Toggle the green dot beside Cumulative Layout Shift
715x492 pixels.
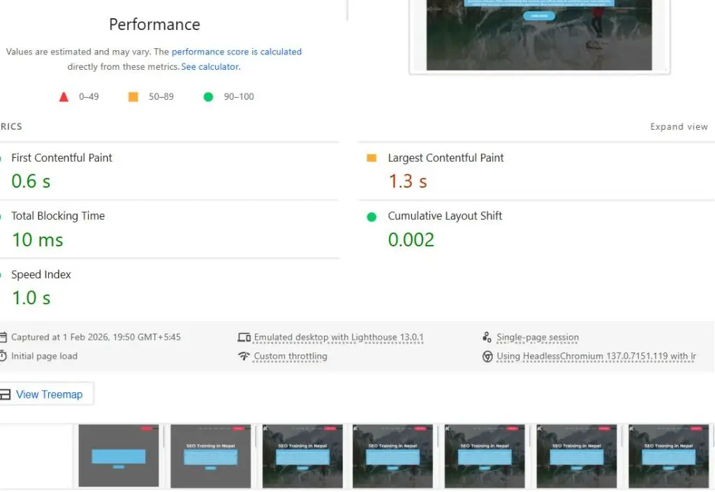point(371,216)
